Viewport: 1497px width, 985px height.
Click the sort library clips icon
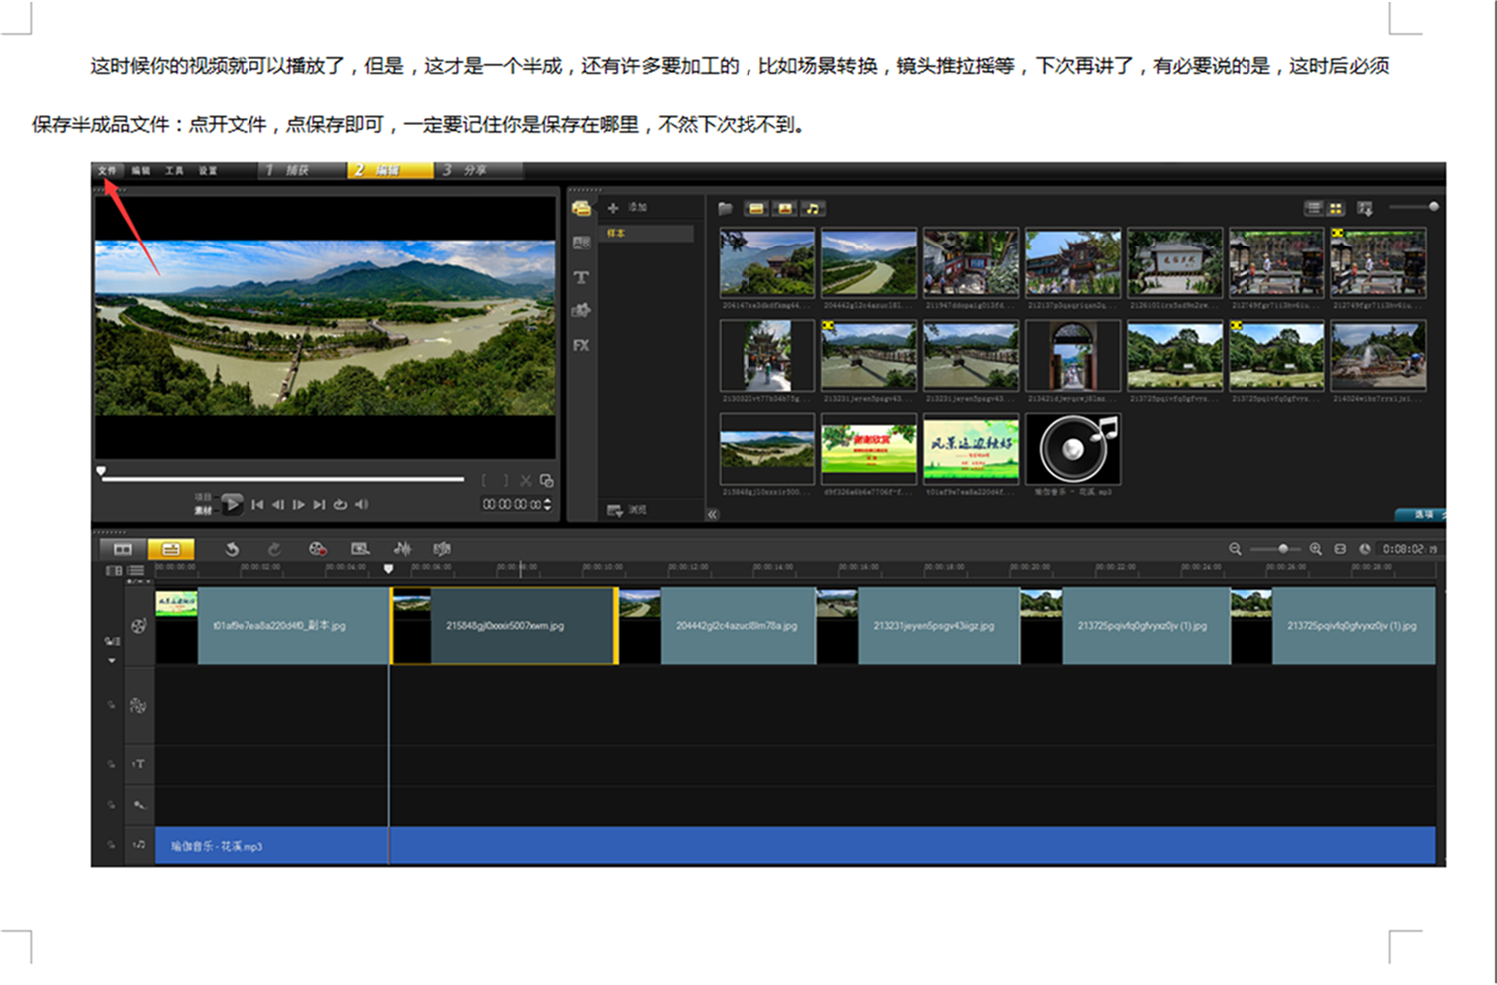pos(1365,208)
